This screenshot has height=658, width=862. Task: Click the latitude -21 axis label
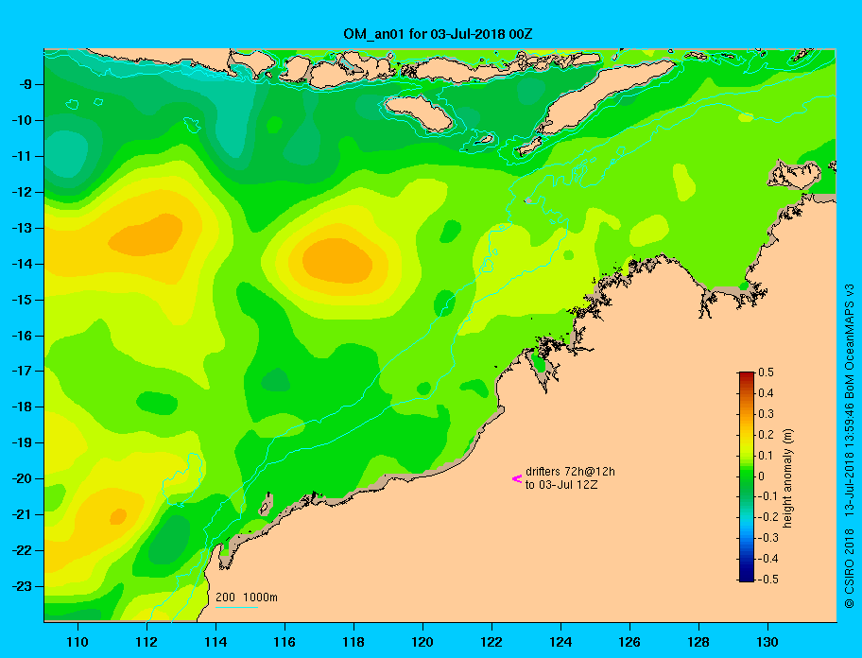click(21, 515)
